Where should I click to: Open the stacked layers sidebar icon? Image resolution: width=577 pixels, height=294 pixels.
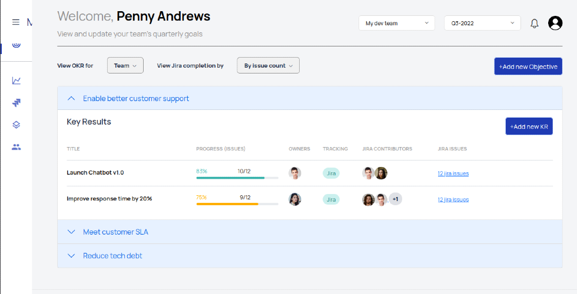16,125
